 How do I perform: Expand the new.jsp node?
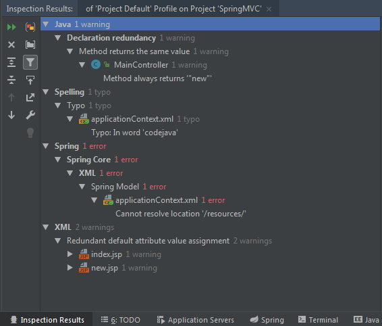(70, 268)
